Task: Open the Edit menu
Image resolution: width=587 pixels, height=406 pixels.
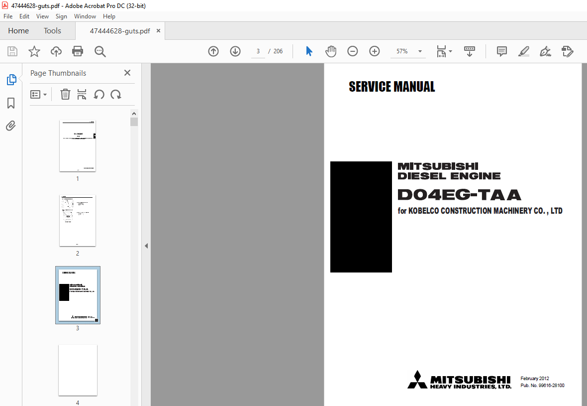Action: point(24,16)
